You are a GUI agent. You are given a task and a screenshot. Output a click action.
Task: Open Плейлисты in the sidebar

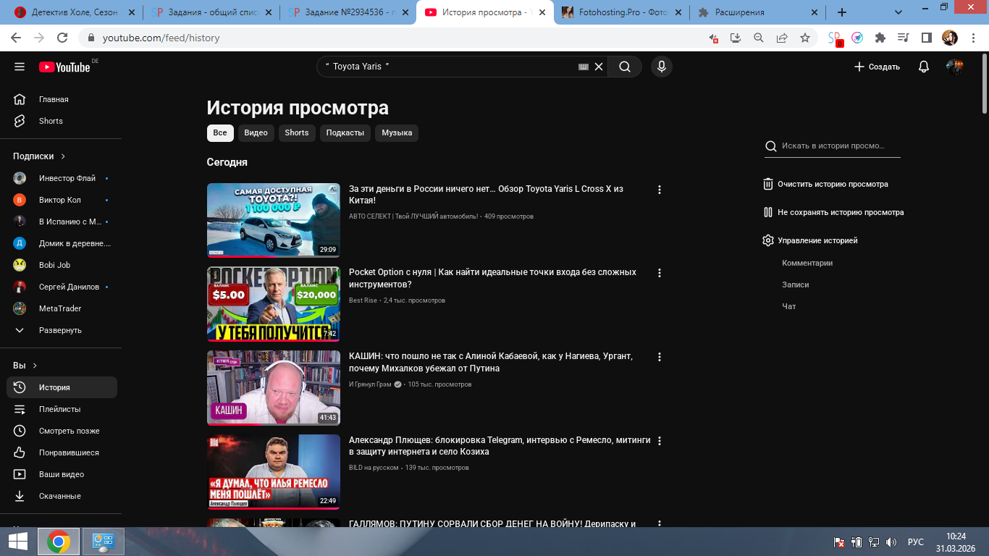click(62, 409)
